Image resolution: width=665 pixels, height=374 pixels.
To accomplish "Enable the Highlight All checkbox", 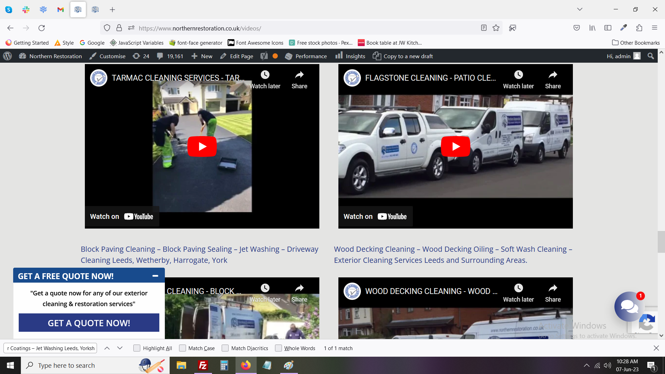I will tap(137, 348).
